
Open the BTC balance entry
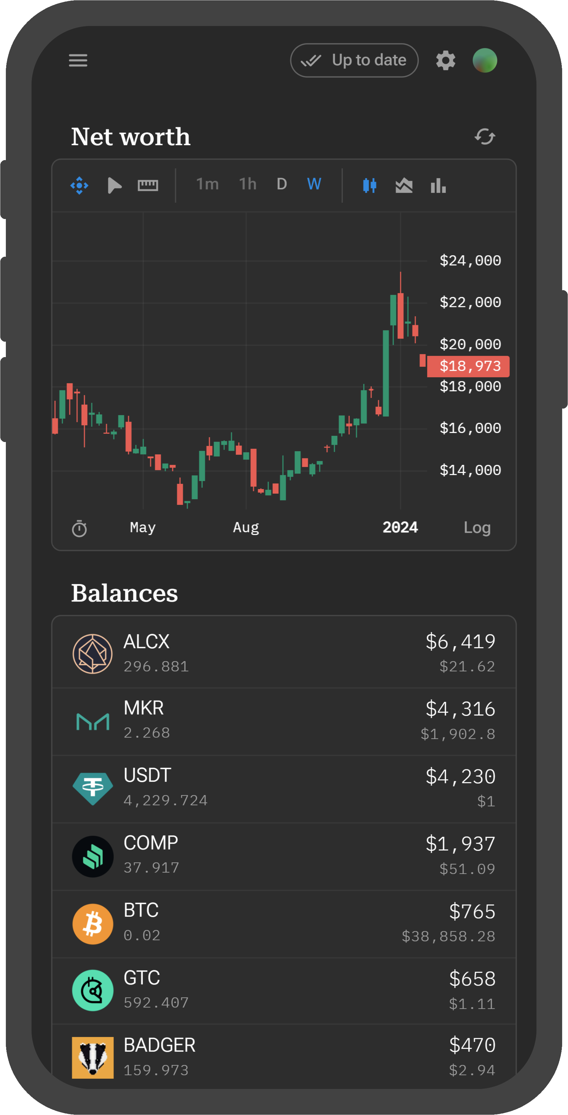pyautogui.click(x=284, y=923)
